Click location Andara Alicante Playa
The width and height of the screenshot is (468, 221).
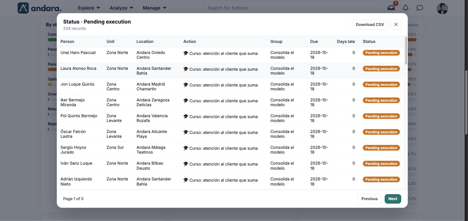152,134
